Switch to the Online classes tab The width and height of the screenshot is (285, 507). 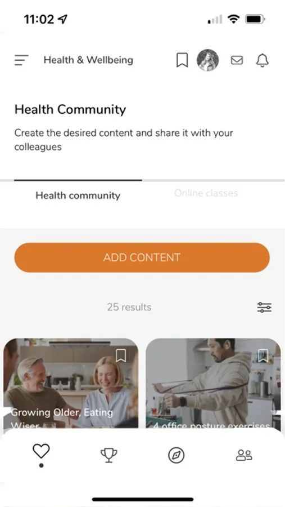(x=206, y=193)
